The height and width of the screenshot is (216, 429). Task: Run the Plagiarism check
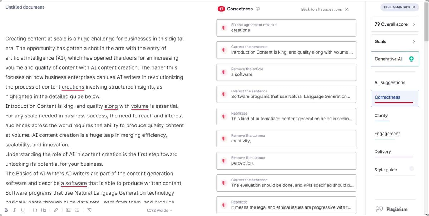click(392, 209)
